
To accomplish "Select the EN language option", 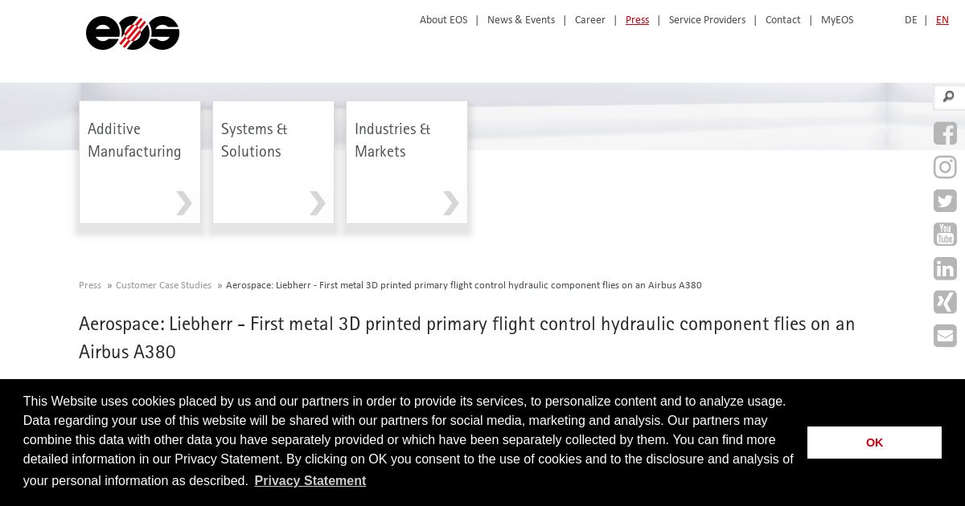I will click(942, 20).
